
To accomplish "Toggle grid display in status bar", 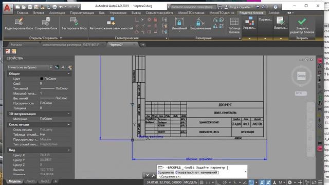I will click(x=202, y=182).
